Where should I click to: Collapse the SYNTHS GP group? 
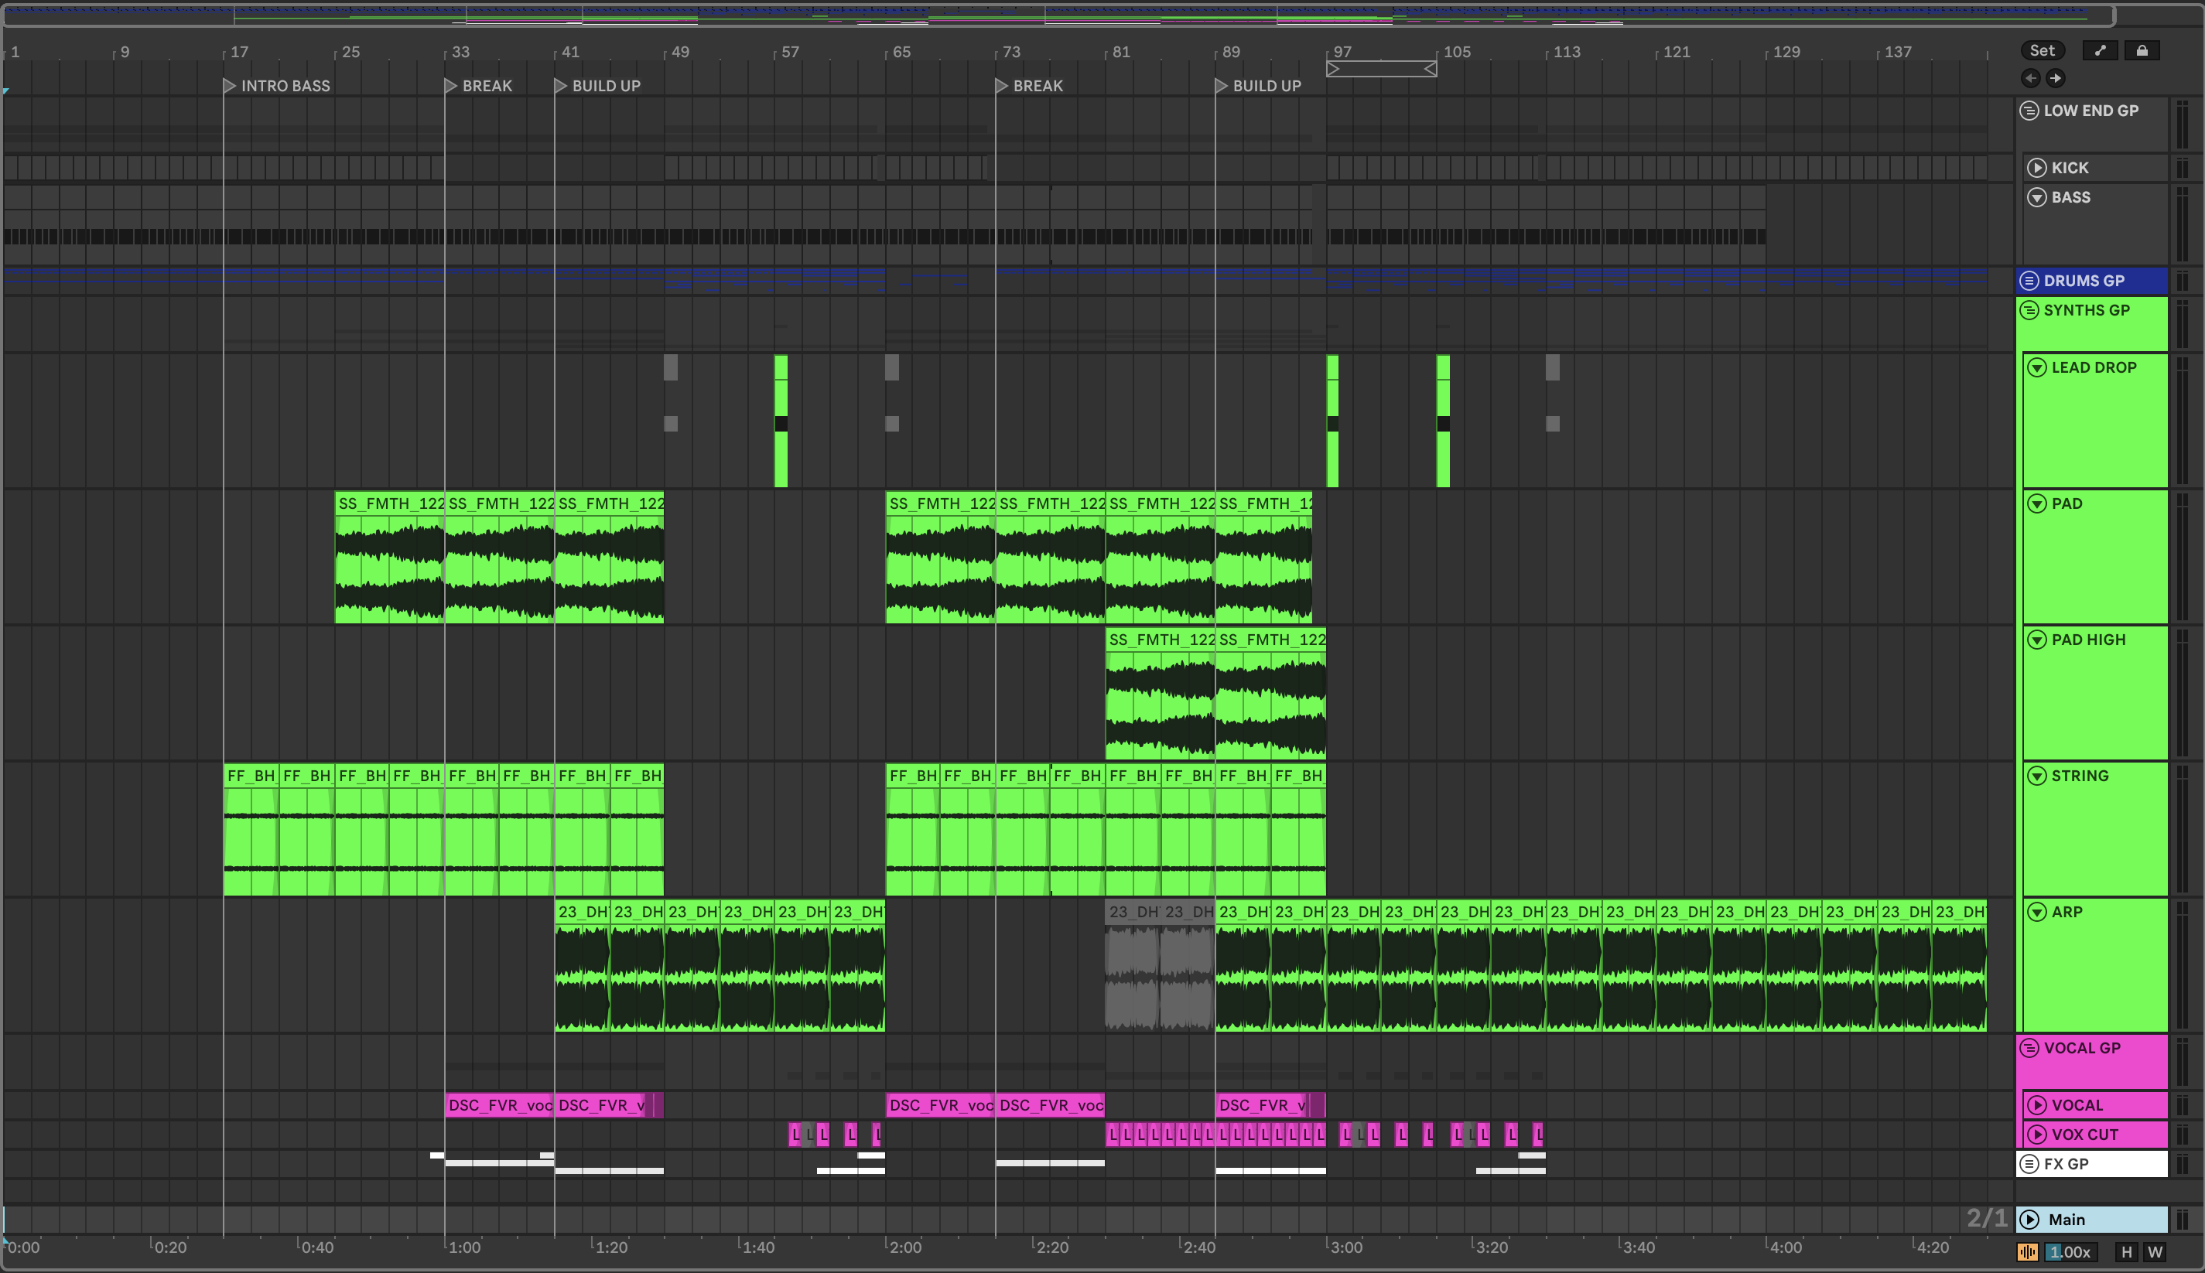coord(2029,310)
